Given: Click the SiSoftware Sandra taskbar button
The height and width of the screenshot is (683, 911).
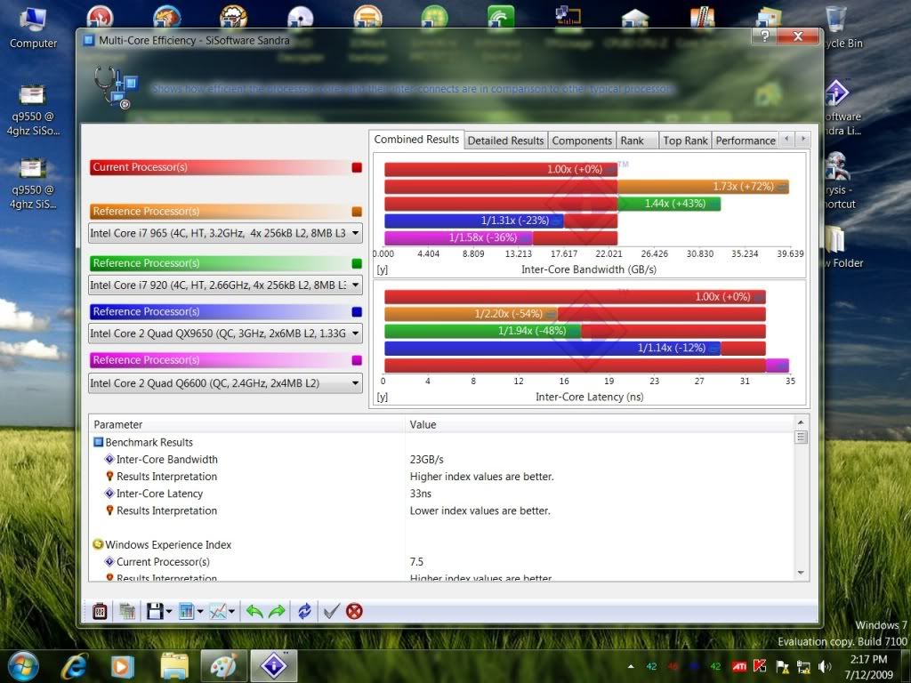Looking at the screenshot, I should [x=274, y=666].
